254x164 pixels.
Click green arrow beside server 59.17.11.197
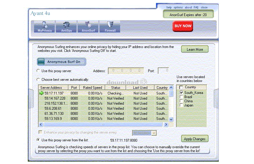tap(42, 93)
